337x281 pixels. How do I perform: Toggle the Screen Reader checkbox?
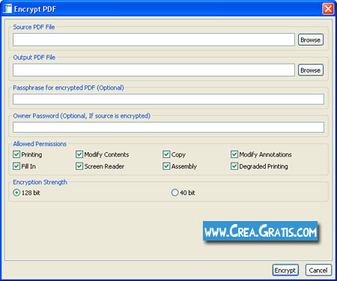pyautogui.click(x=79, y=166)
